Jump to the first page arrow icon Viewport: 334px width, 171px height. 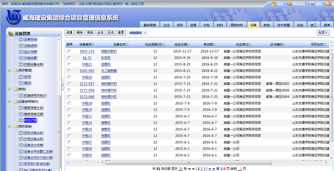coord(189,169)
